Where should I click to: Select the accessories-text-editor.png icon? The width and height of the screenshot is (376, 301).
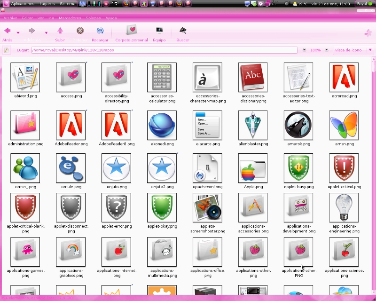click(298, 77)
